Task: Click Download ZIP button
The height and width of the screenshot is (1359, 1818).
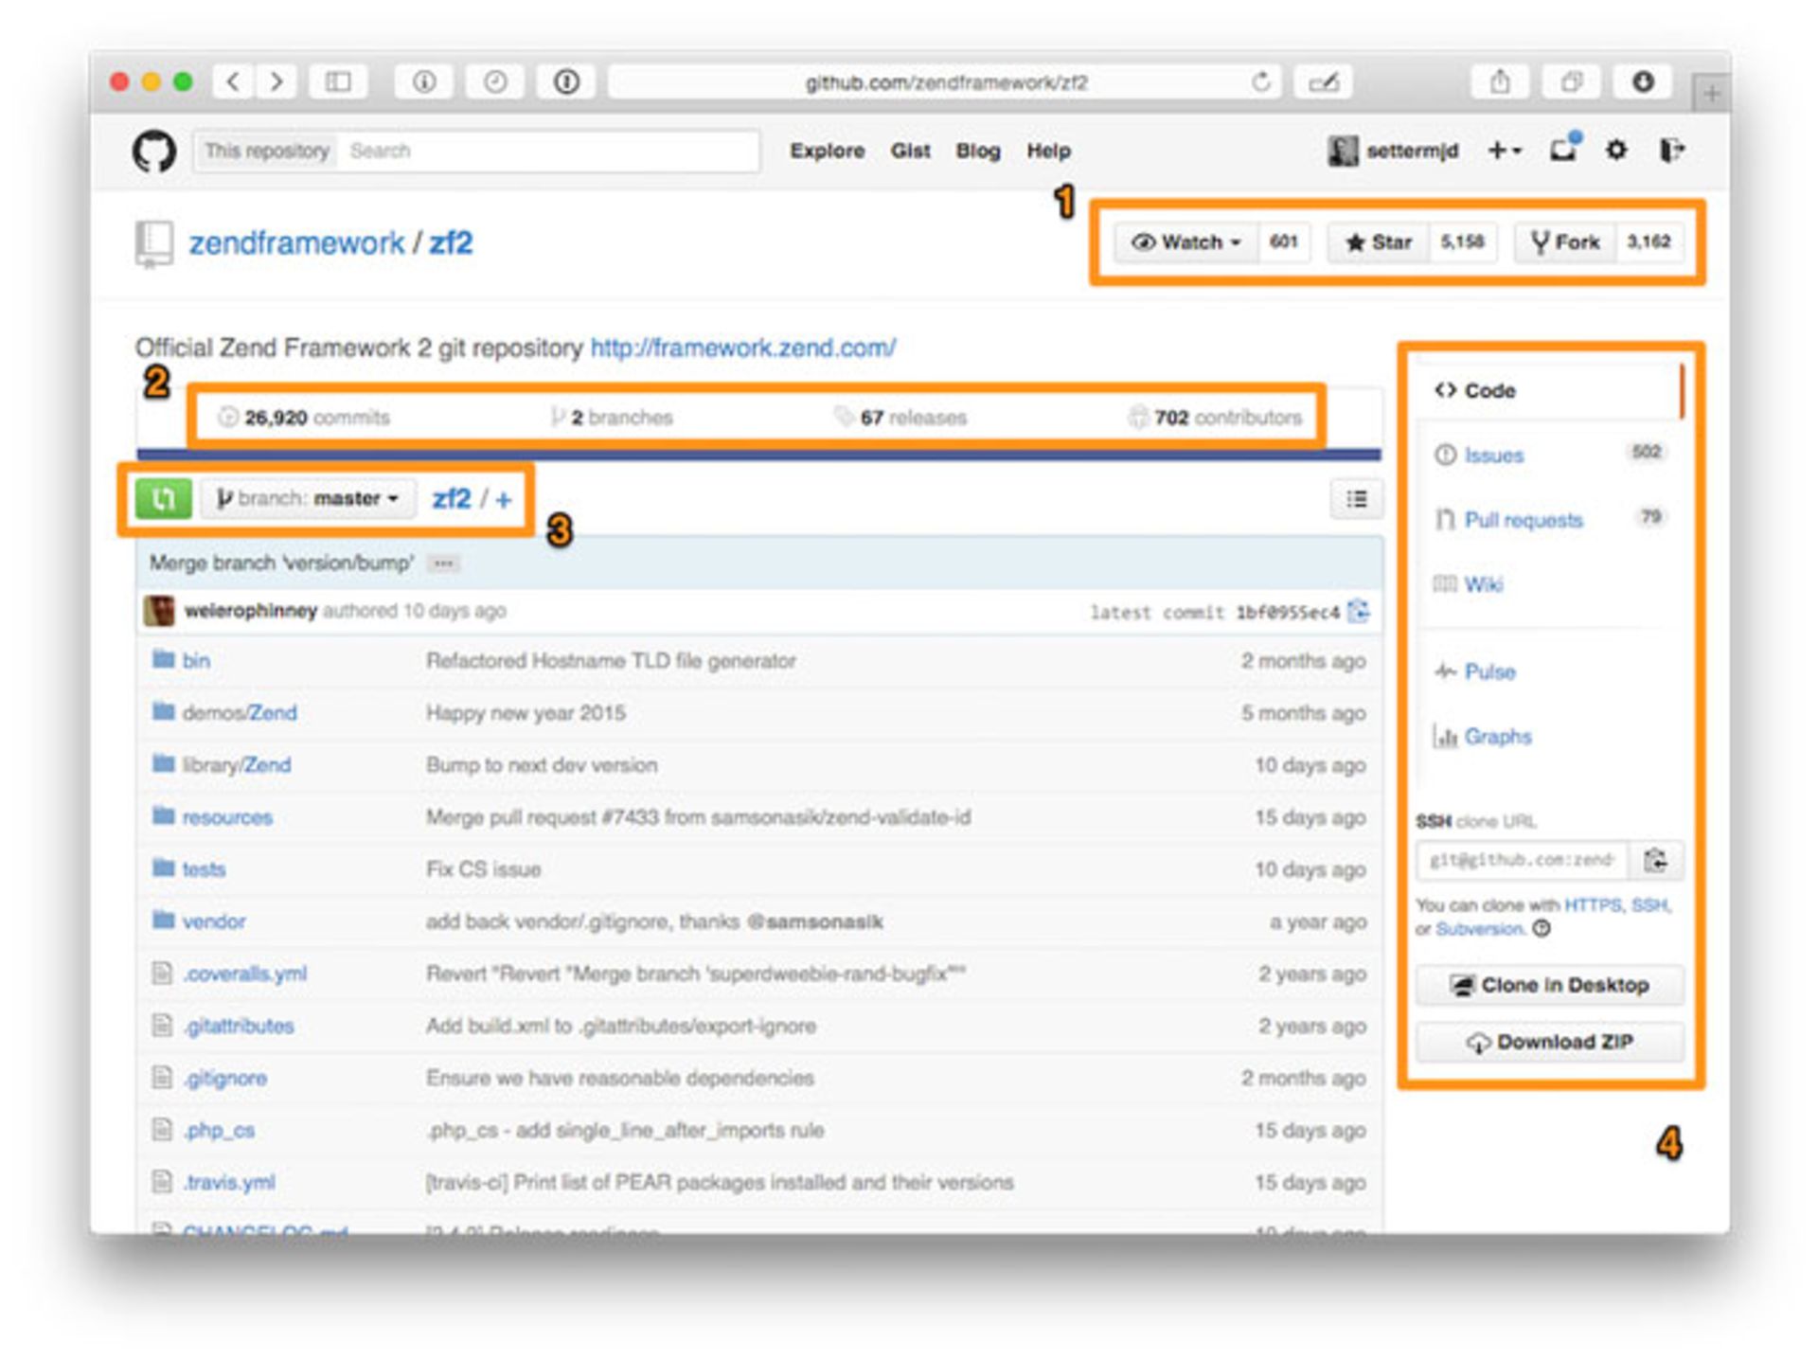Action: [1549, 1042]
